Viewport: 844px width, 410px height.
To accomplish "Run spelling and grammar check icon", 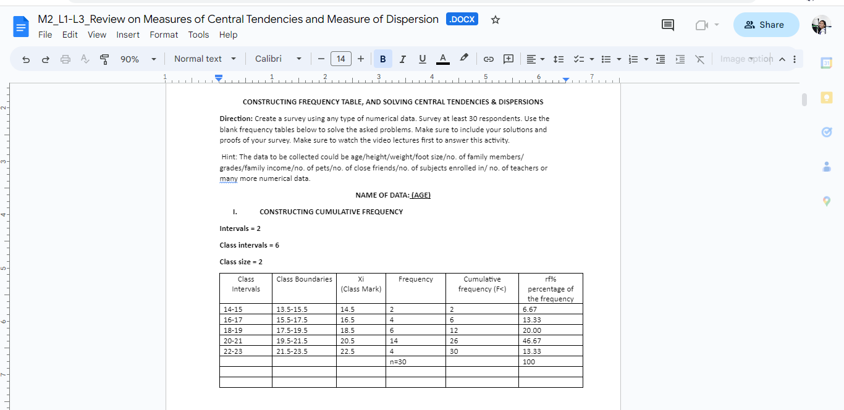I will [x=85, y=59].
